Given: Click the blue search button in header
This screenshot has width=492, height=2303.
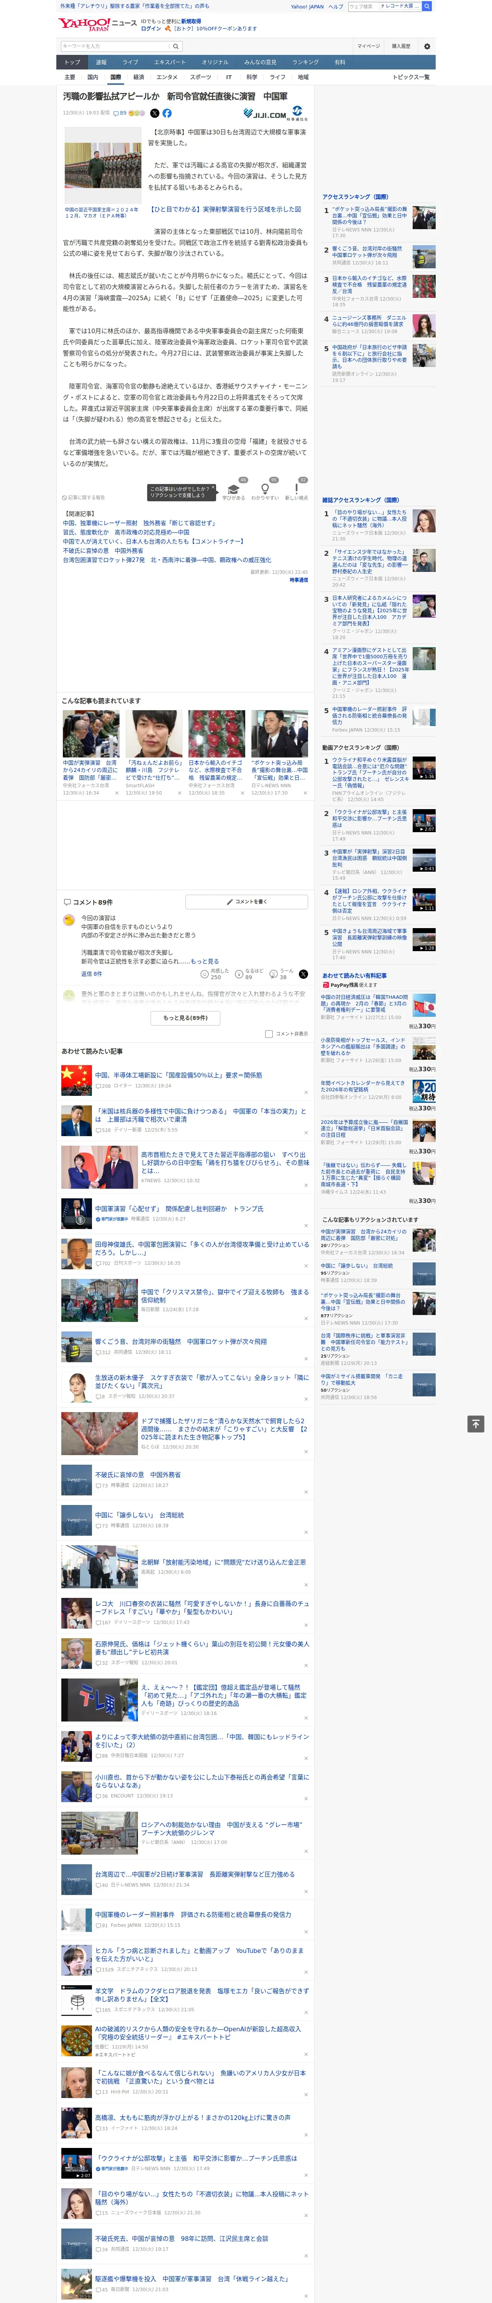Looking at the screenshot, I should [x=427, y=6].
